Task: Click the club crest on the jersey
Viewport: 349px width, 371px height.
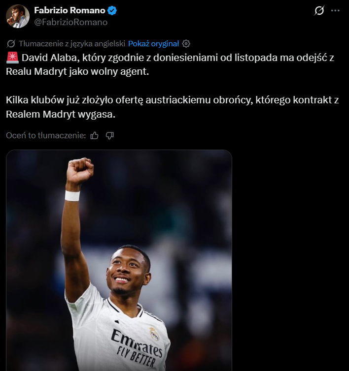Action: coord(154,332)
